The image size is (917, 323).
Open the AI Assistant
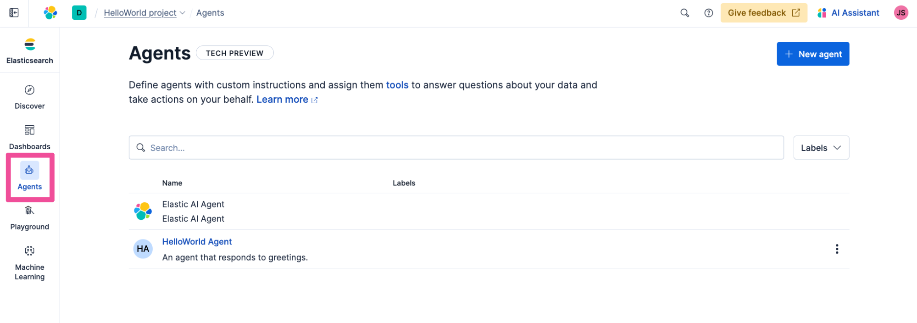pyautogui.click(x=848, y=13)
